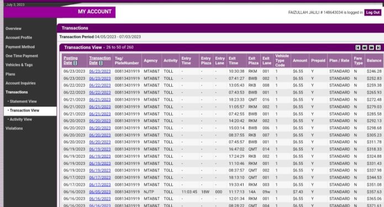Open transaction date link for the 08:37:57 exit row
Image resolution: width=384 pixels, height=207 pixels.
pos(100,171)
